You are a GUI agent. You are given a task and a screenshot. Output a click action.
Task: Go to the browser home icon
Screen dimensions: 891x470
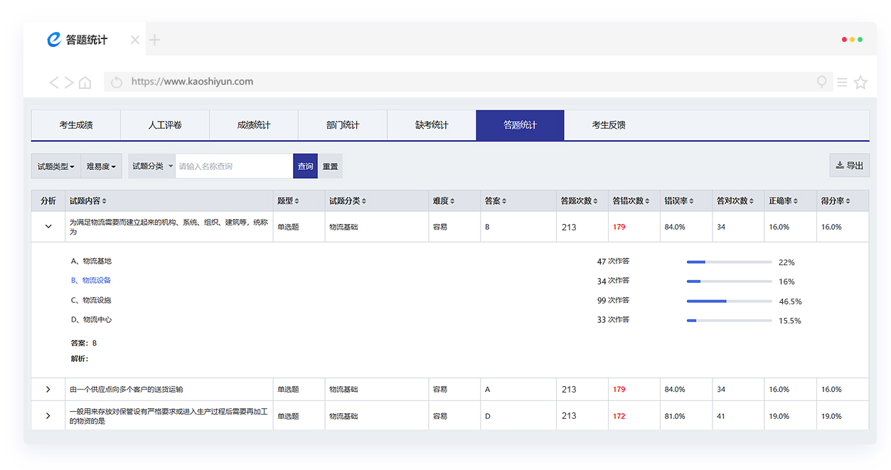click(85, 82)
